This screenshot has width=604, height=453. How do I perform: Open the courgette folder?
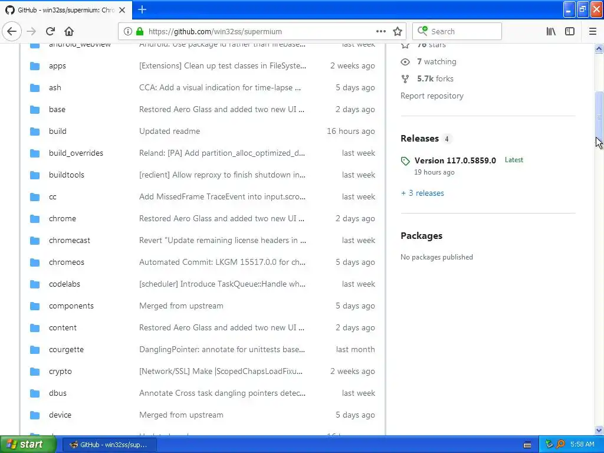pyautogui.click(x=66, y=349)
